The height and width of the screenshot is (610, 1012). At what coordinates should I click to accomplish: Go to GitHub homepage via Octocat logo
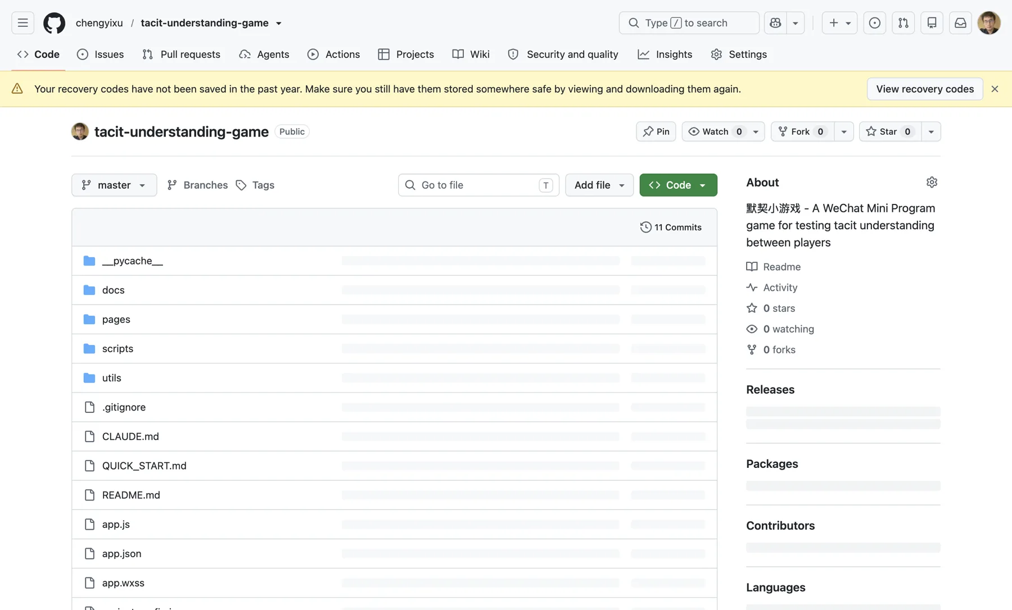tap(55, 23)
